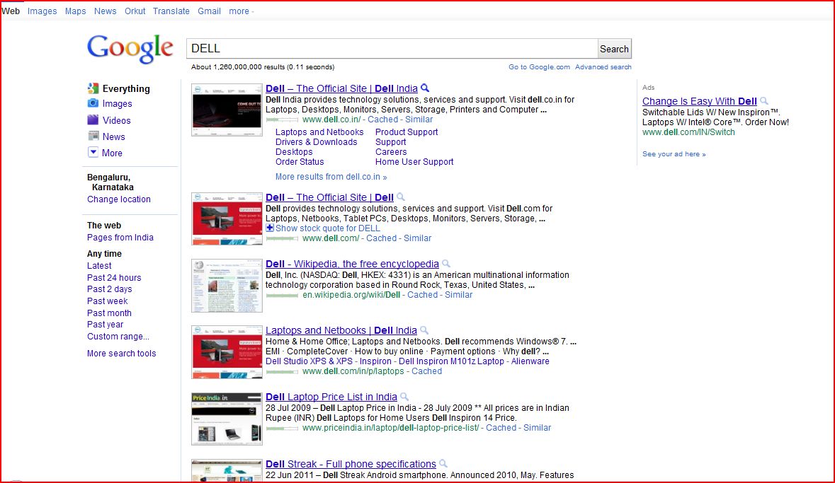Open thumbnail of Dell Wikipedia result

(x=227, y=286)
